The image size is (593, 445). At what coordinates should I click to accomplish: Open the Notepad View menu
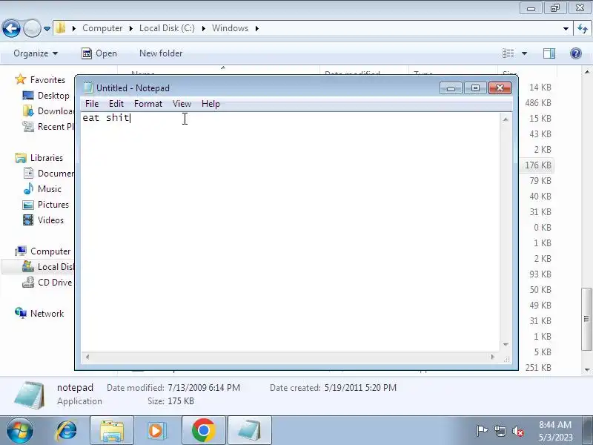coord(182,104)
